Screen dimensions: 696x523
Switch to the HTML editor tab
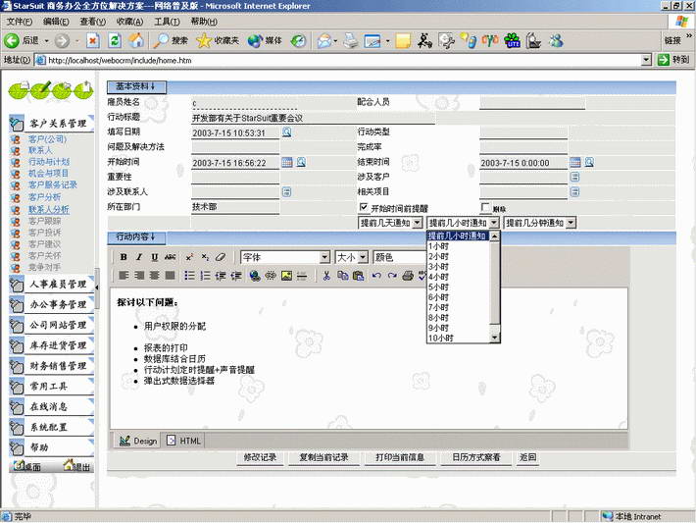click(183, 441)
